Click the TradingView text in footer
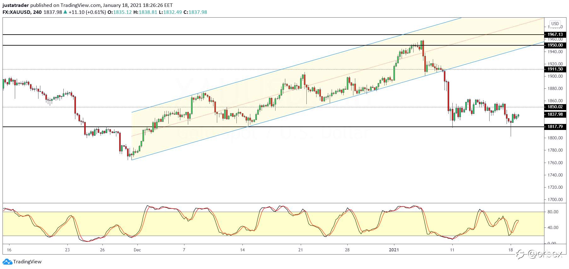 (x=27, y=262)
